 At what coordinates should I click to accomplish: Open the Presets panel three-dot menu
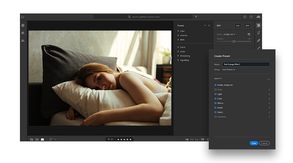tap(205, 25)
